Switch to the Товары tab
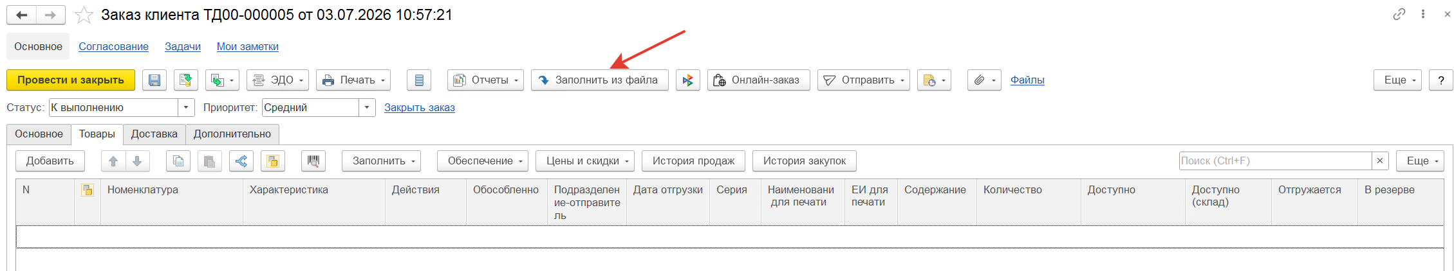Screen dimensions: 1454x271 coord(97,134)
